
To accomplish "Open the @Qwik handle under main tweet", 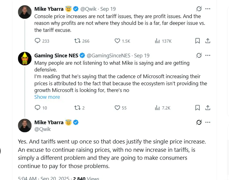I will pos(42,129).
